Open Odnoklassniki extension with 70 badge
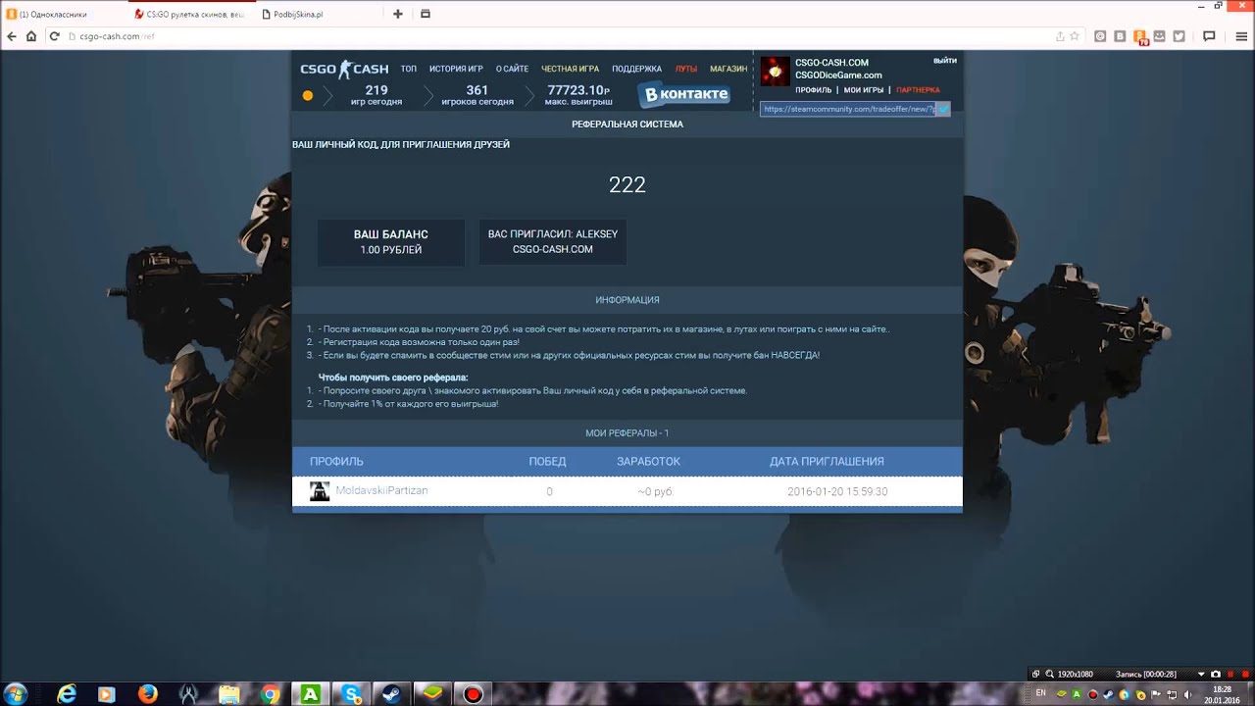Viewport: 1255px width, 706px height. tap(1140, 37)
